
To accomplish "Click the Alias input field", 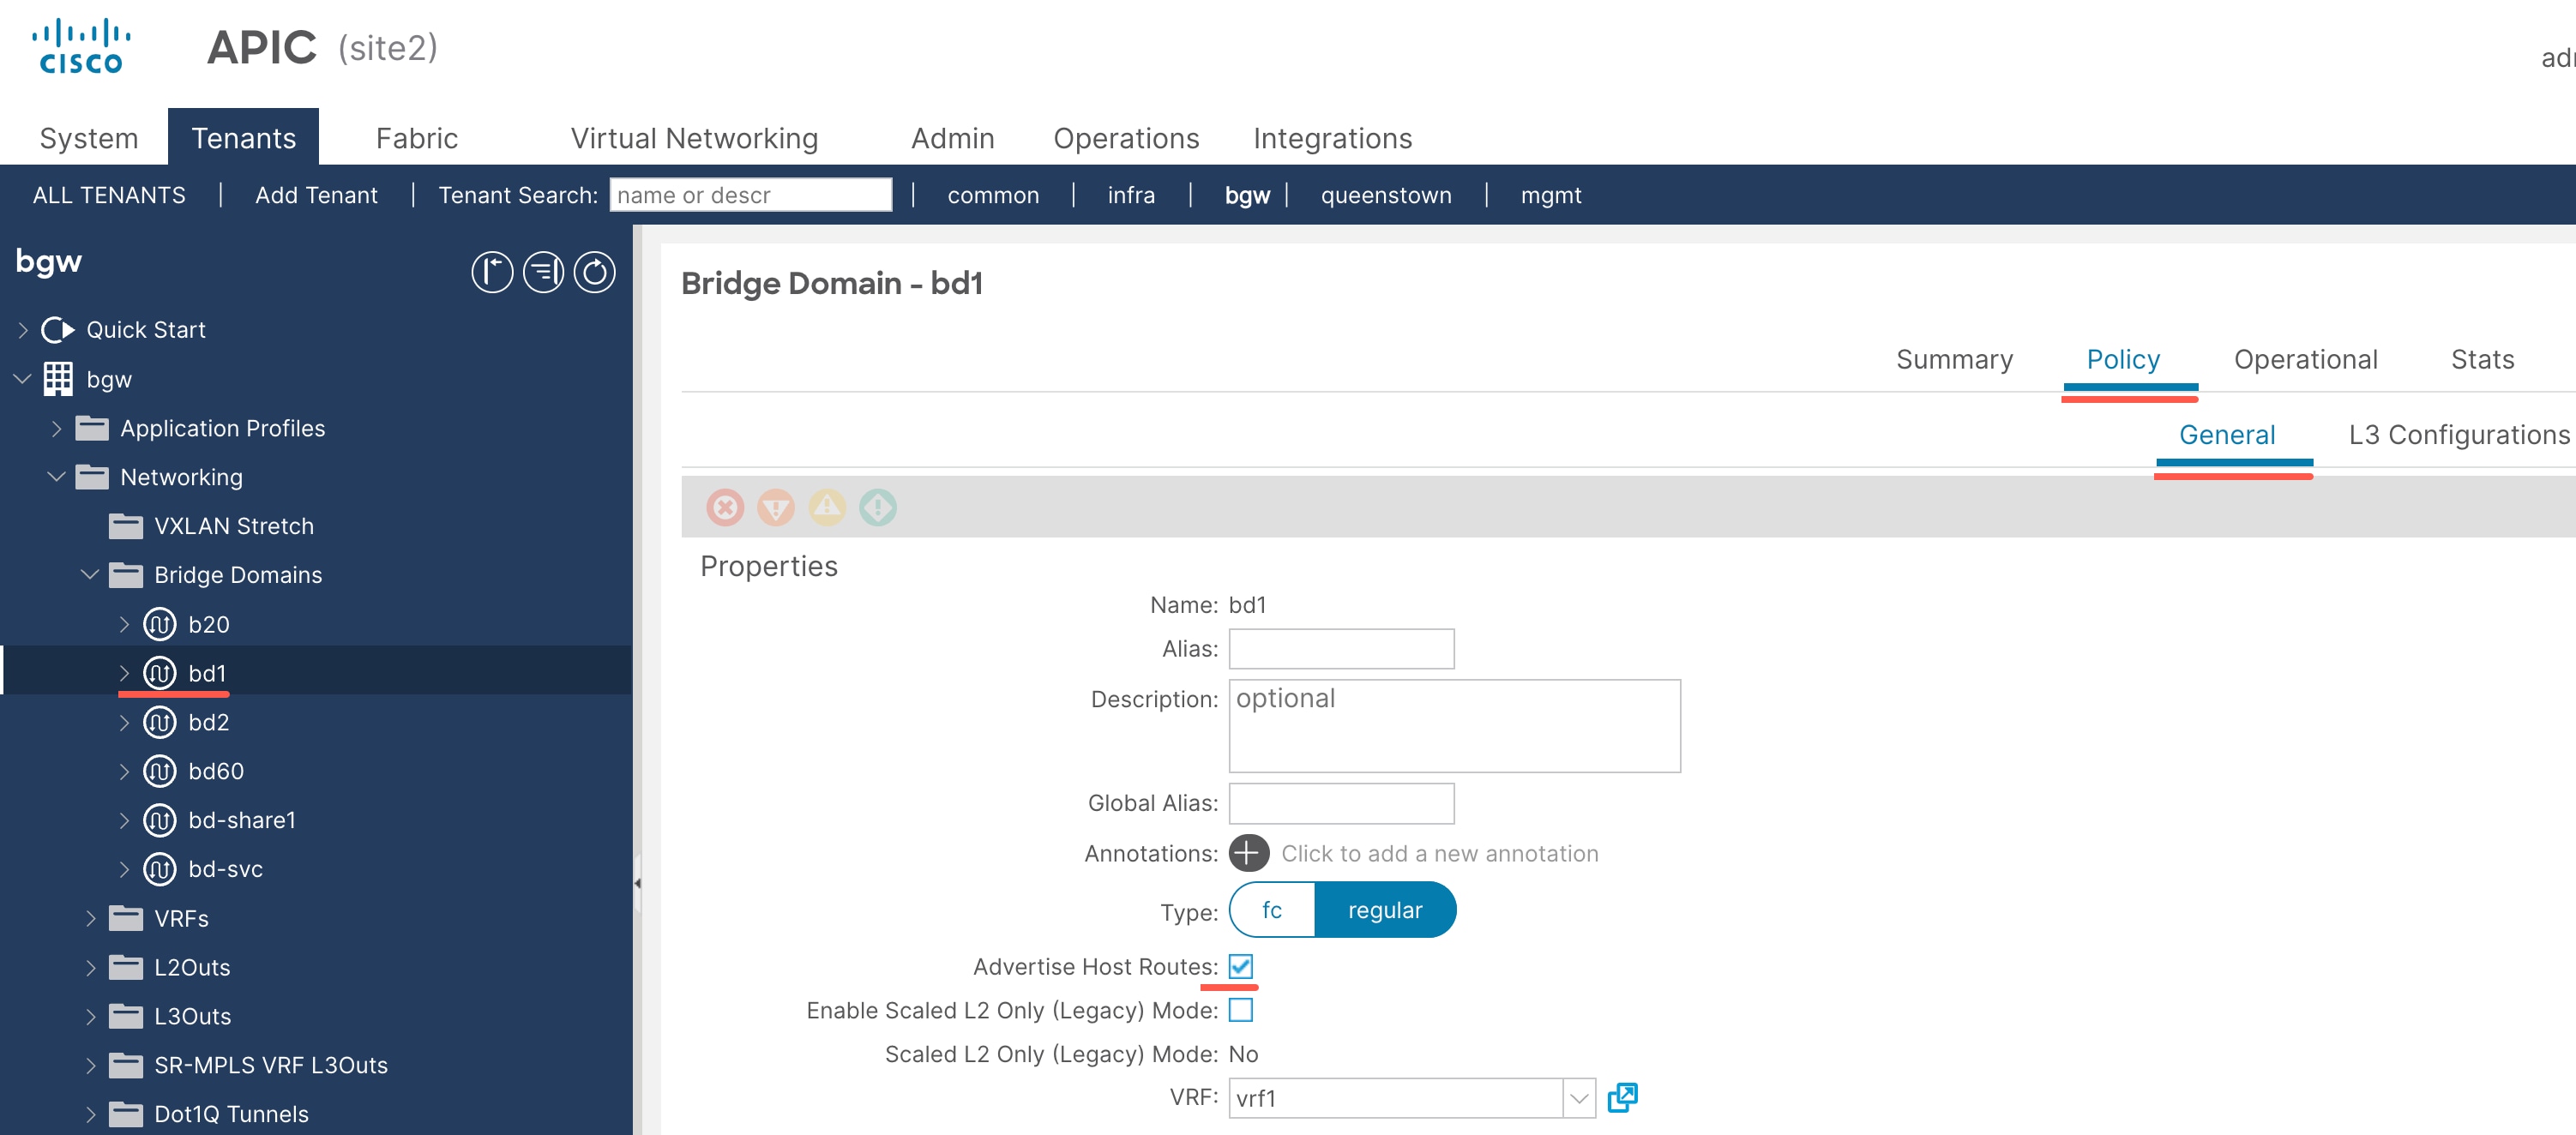I will click(x=1341, y=649).
